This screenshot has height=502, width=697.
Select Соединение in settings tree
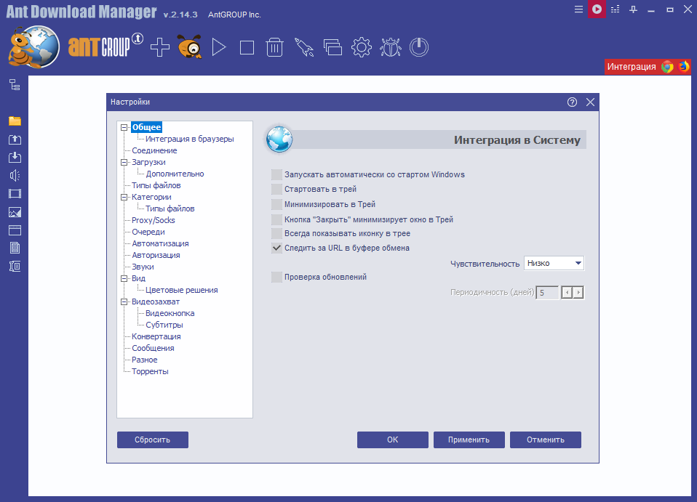click(x=154, y=150)
